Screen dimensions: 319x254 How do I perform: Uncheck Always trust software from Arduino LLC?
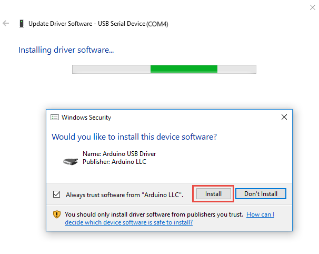(57, 194)
